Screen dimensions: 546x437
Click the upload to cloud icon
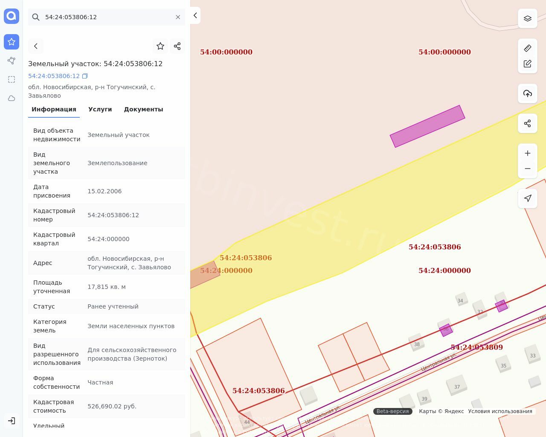[528, 93]
